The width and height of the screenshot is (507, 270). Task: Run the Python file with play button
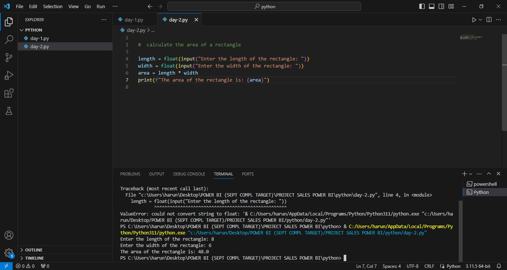474,20
